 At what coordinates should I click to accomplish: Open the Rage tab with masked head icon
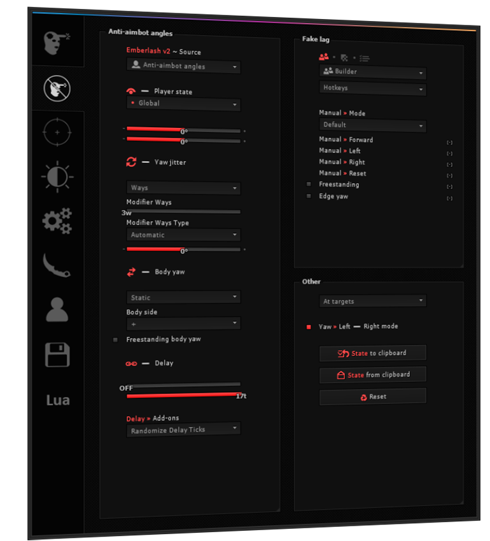tap(57, 43)
